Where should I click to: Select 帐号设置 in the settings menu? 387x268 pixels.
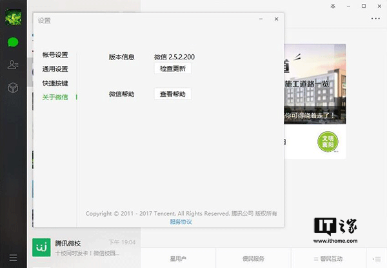pyautogui.click(x=55, y=55)
